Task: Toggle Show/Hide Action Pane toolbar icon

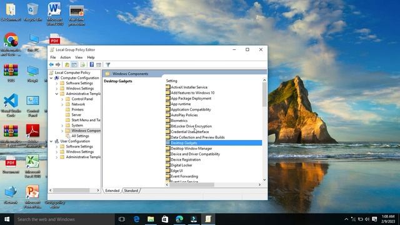Action: 99,65
